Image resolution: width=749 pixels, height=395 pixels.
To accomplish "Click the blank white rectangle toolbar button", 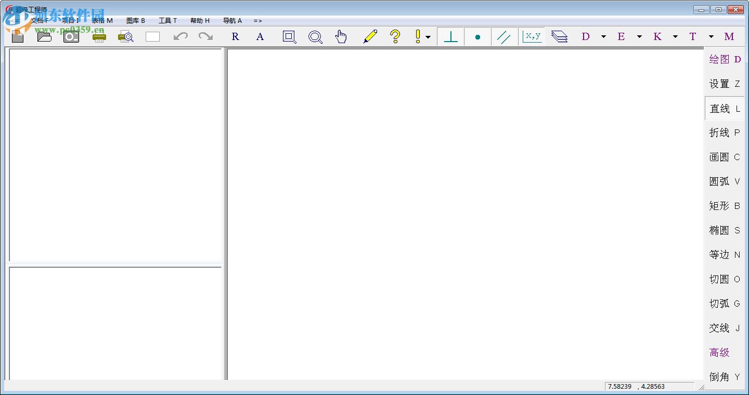I will (152, 36).
